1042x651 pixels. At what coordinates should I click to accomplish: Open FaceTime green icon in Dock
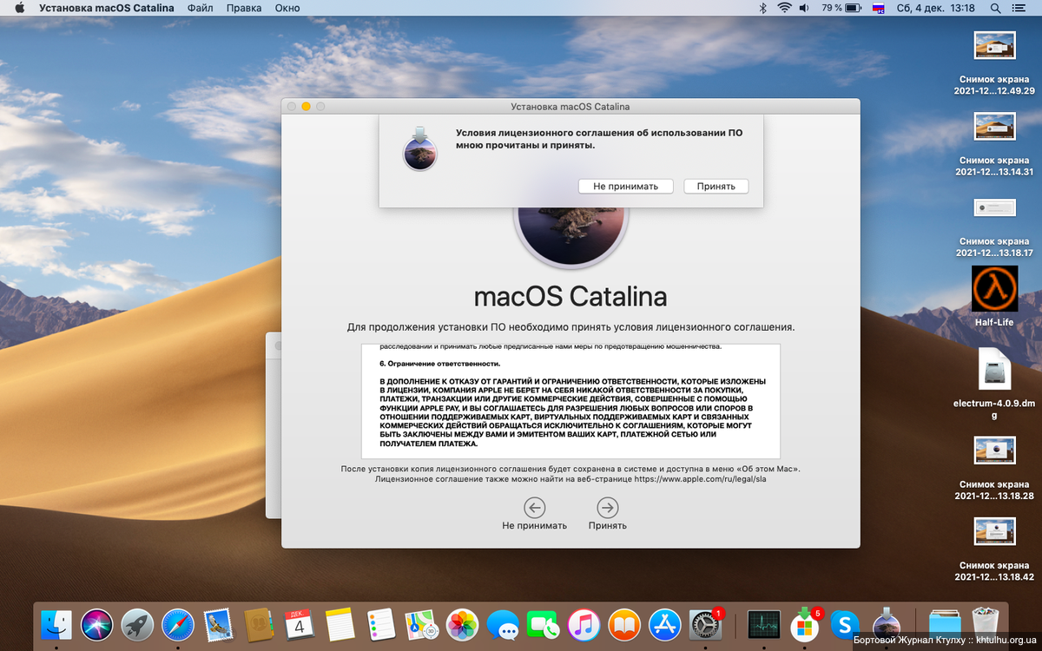(x=544, y=623)
